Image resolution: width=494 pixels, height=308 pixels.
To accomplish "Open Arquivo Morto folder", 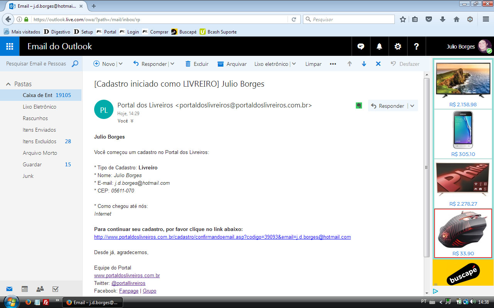I will tap(41, 153).
